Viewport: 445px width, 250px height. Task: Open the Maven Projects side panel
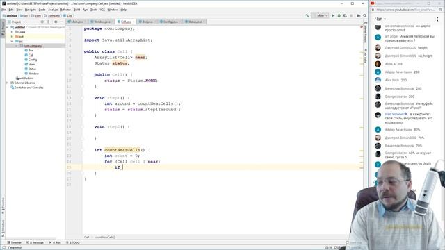(x=366, y=32)
